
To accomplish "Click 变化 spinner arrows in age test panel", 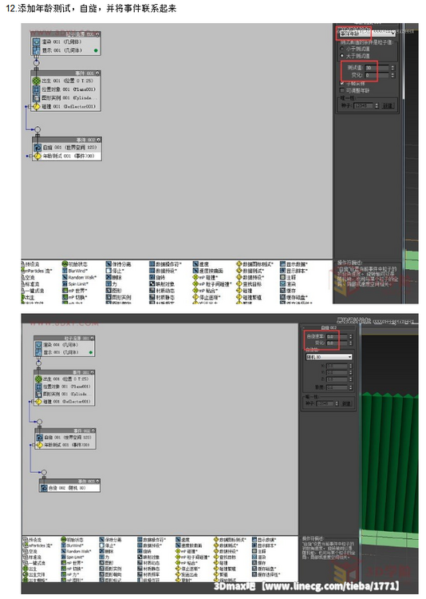I will (392, 75).
